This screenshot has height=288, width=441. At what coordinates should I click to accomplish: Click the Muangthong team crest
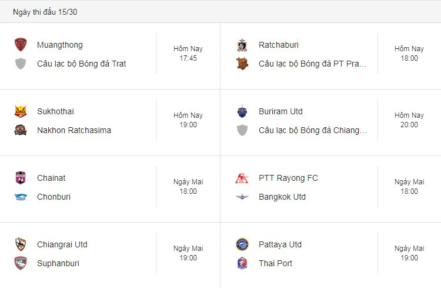tap(21, 45)
